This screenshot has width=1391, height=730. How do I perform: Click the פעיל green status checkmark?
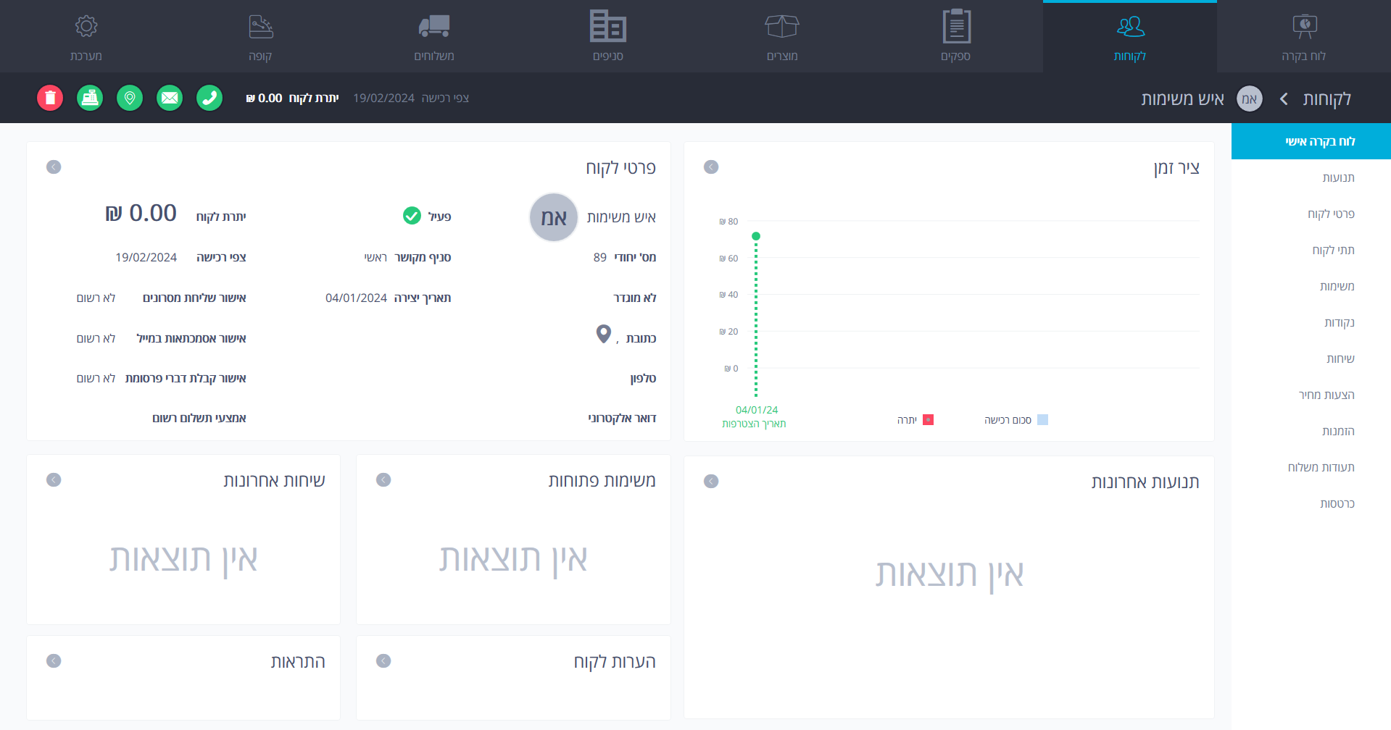(x=412, y=216)
